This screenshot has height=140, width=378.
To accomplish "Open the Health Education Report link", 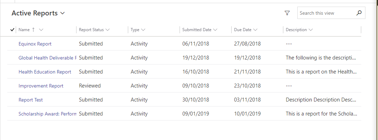I will coord(45,72).
